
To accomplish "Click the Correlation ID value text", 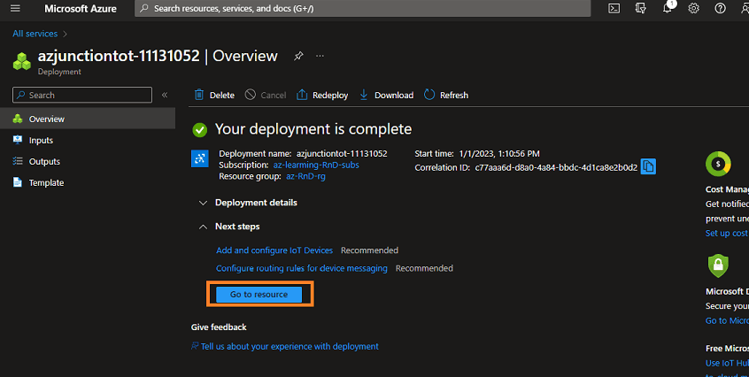I will click(556, 167).
